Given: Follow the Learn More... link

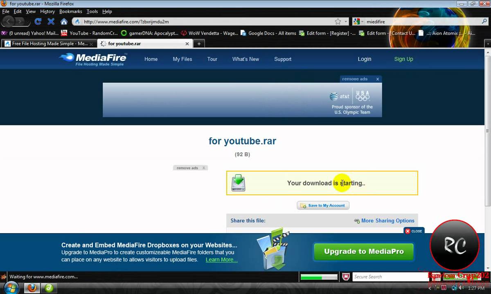Looking at the screenshot, I should click(x=221, y=260).
